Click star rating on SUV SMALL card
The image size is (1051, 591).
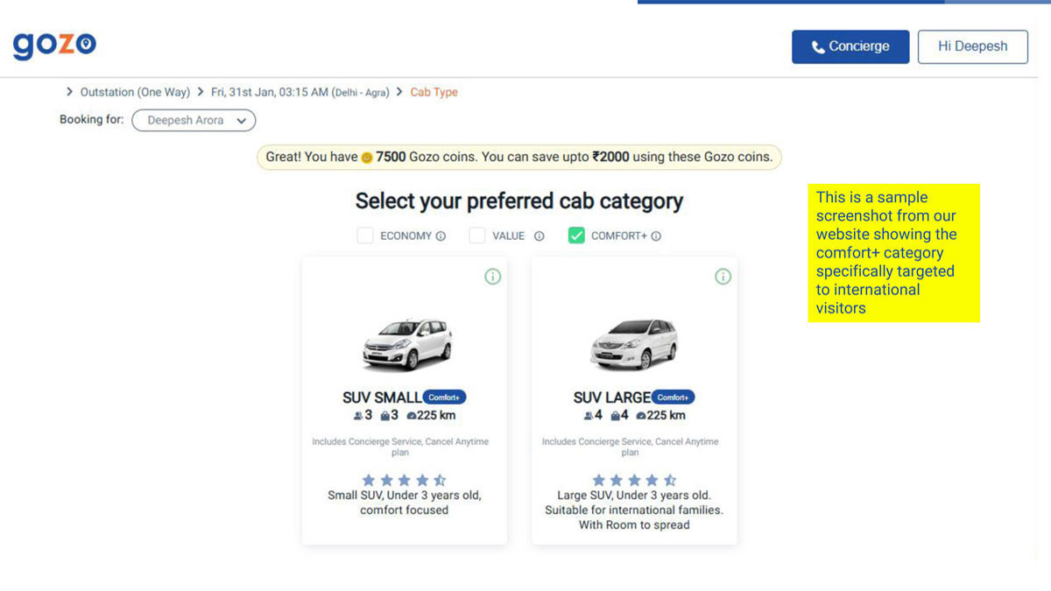tap(404, 480)
